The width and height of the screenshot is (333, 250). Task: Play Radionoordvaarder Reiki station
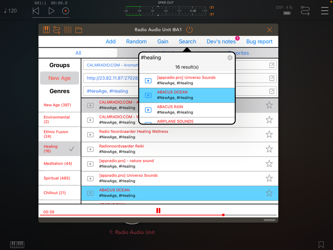(91, 149)
